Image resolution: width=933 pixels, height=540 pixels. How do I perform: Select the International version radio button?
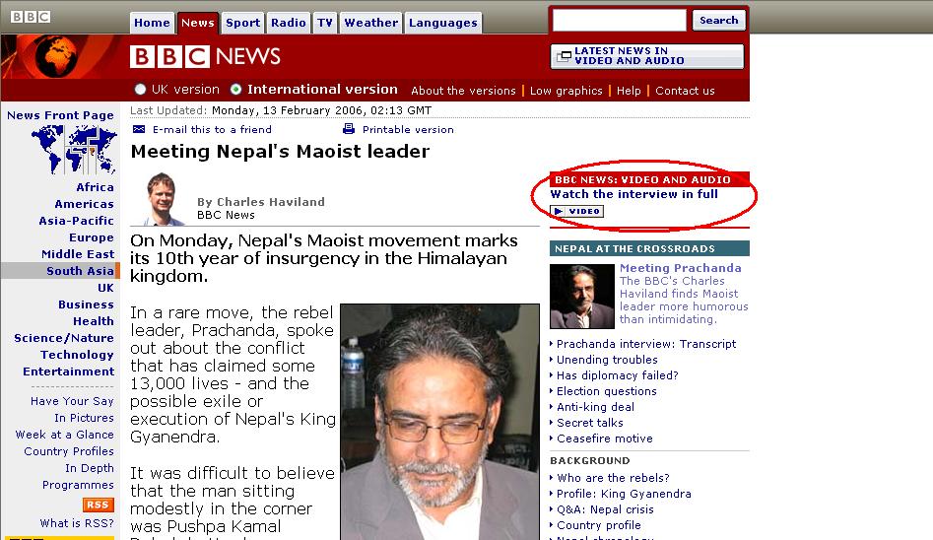point(236,90)
